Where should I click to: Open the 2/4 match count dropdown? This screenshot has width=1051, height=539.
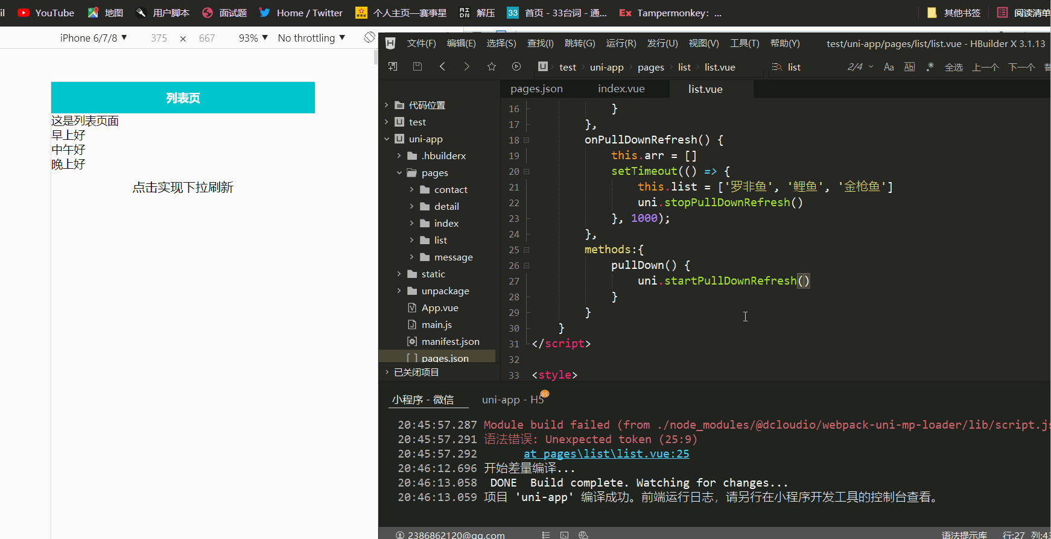861,67
